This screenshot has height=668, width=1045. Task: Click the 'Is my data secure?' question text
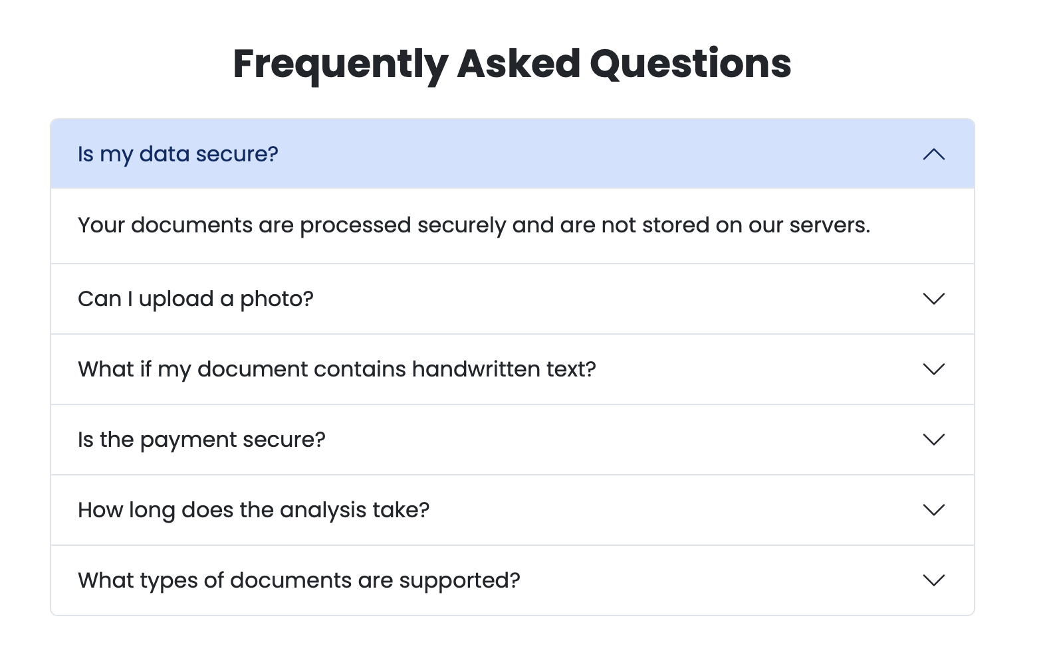tap(178, 154)
